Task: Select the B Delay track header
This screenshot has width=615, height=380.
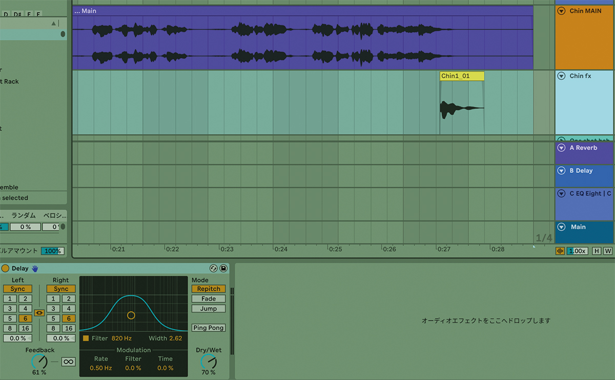Action: [x=584, y=176]
